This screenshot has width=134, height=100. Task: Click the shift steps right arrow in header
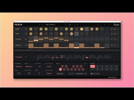click(109, 25)
